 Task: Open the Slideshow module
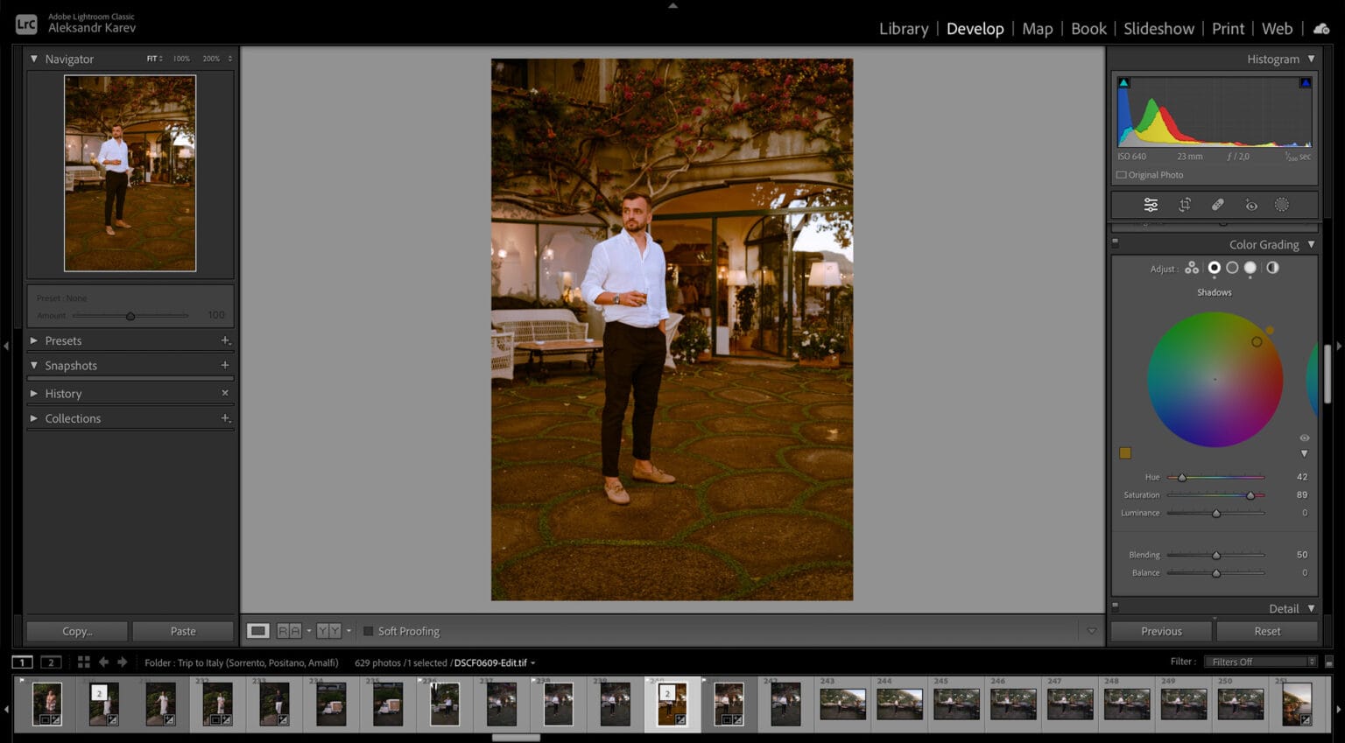1158,29
